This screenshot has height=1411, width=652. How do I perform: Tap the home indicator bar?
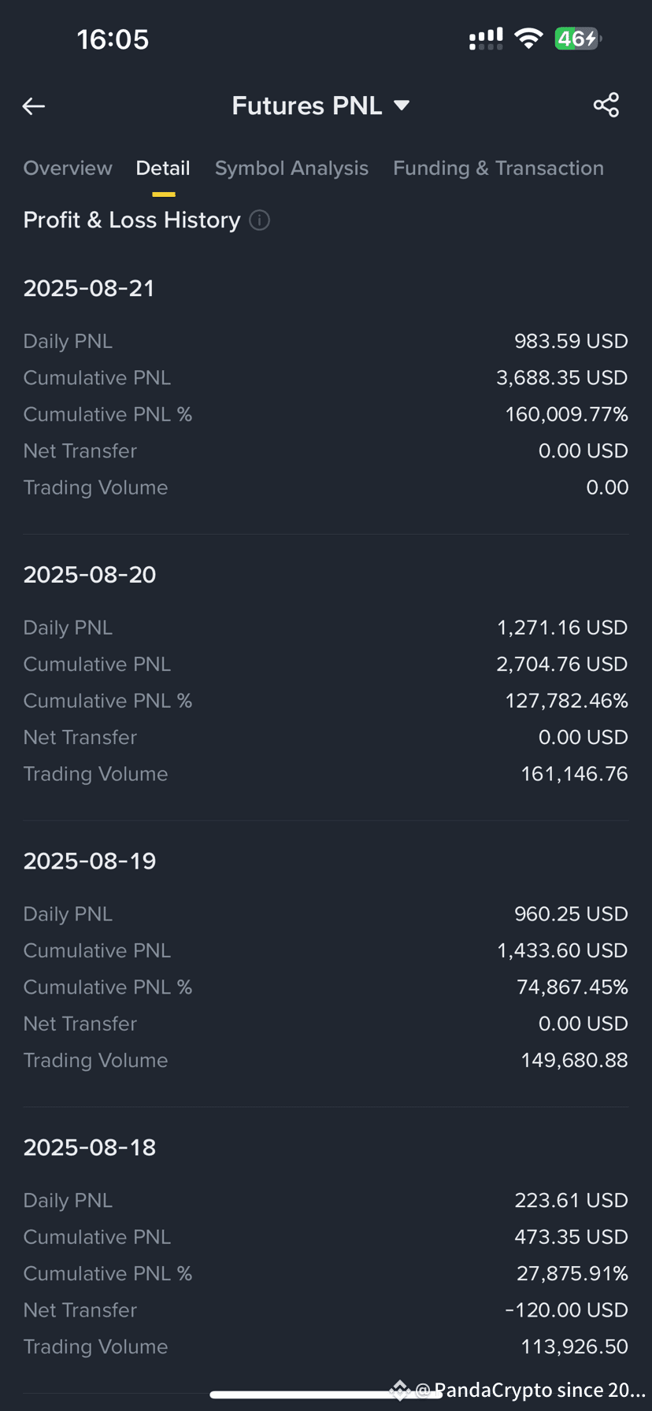click(325, 1394)
